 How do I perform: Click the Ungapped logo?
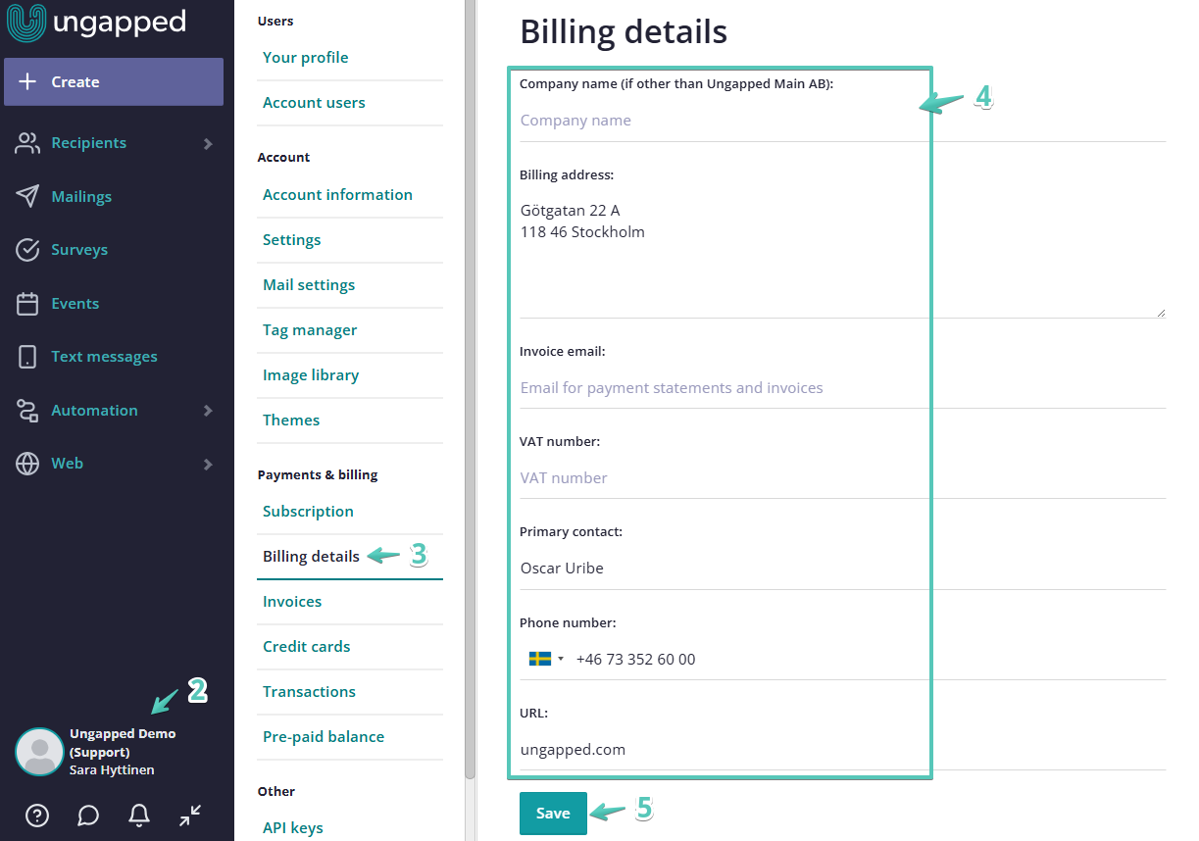[x=96, y=23]
